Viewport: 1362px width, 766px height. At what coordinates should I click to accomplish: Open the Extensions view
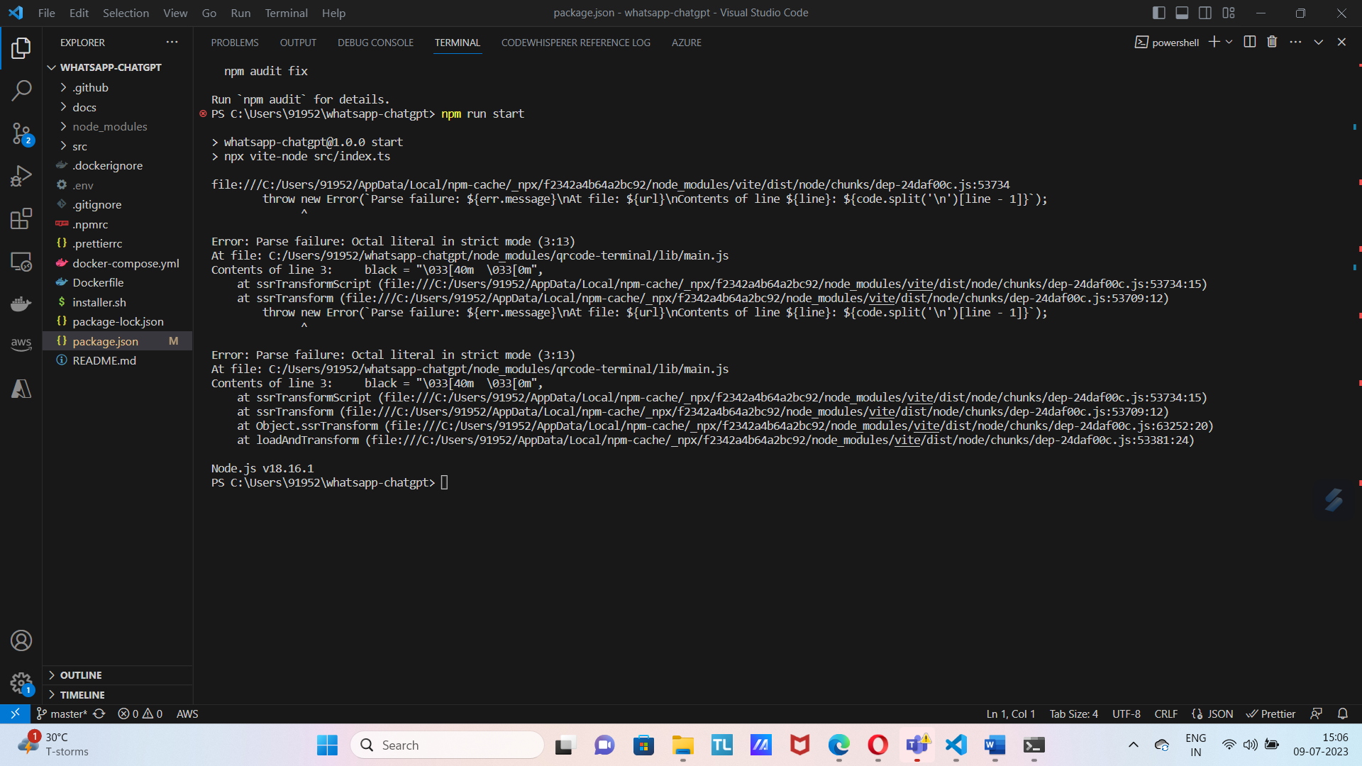[21, 218]
